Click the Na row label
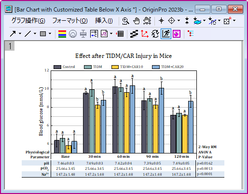The width and height of the screenshot is (248, 194). (45, 174)
